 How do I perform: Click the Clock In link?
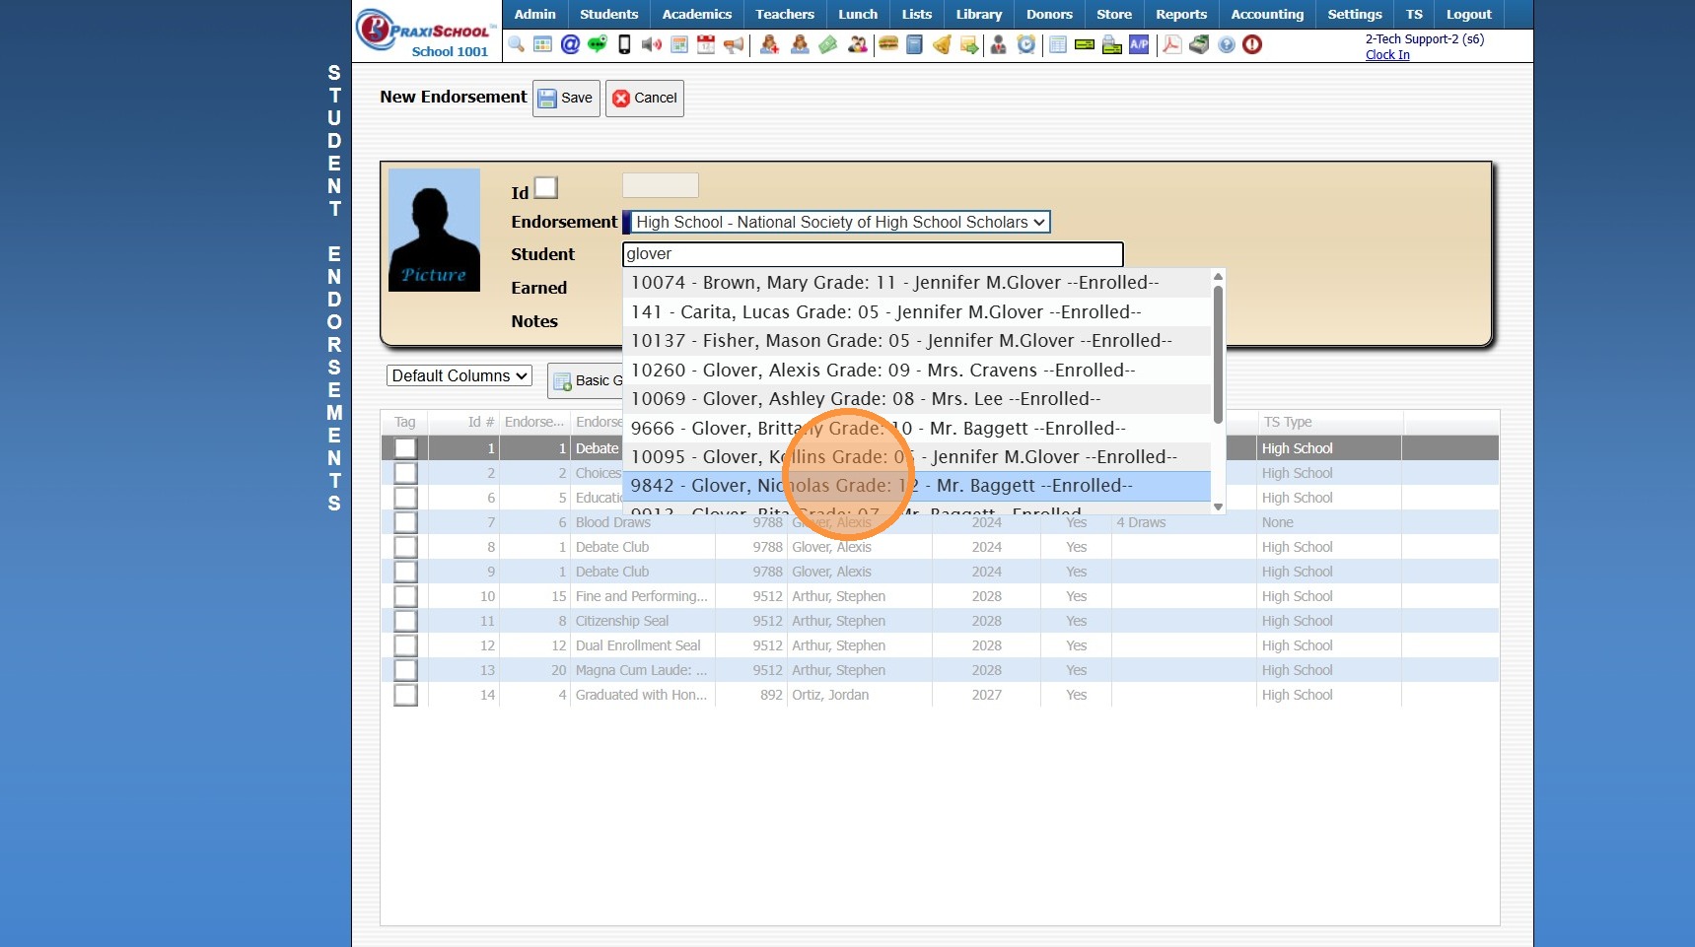click(1387, 55)
